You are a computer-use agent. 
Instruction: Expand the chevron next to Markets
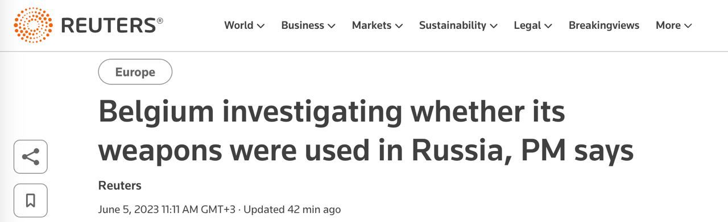(399, 26)
